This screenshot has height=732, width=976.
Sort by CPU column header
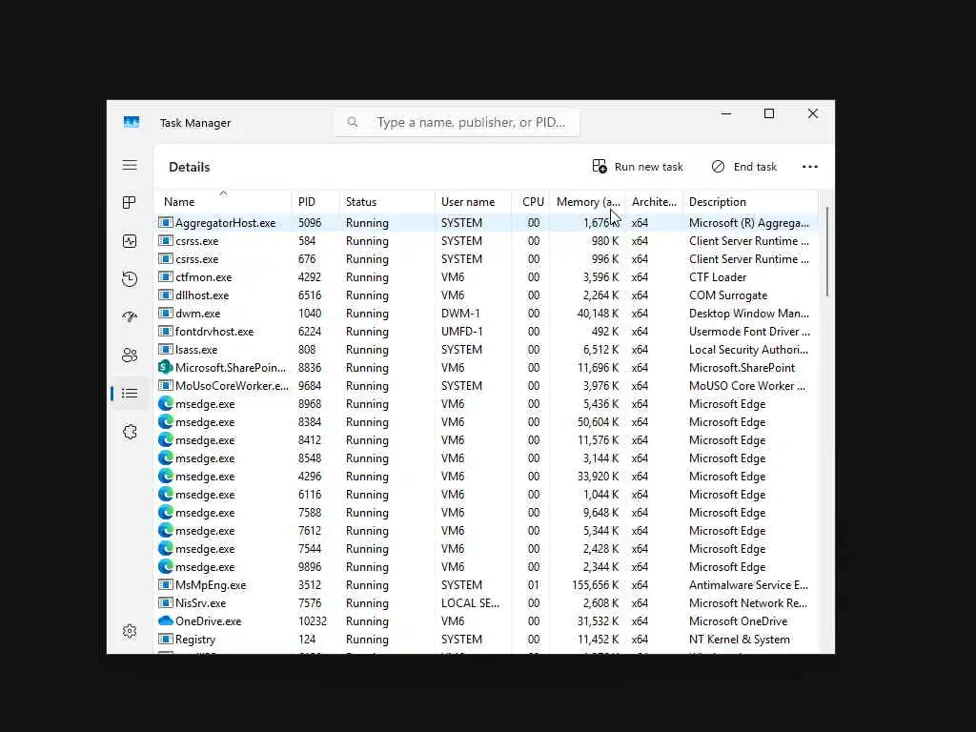tap(531, 201)
